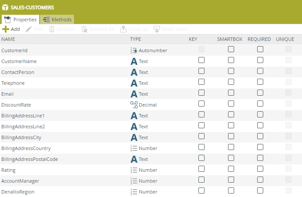Toggle Smartbox checkbox for Telephone
Viewport: 302px width, 197px height.
click(231, 82)
